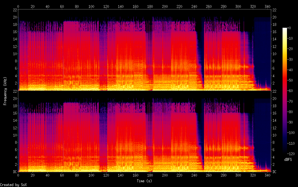Viewport: 298px width, 187px height.
Task: Click the '-100' color scale label
Action: [x=291, y=133]
